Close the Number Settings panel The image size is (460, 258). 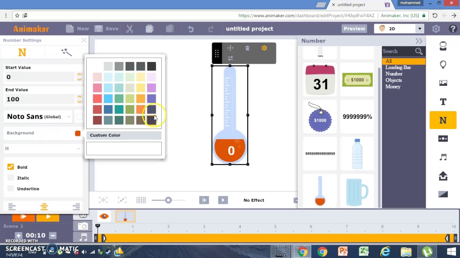click(x=84, y=40)
